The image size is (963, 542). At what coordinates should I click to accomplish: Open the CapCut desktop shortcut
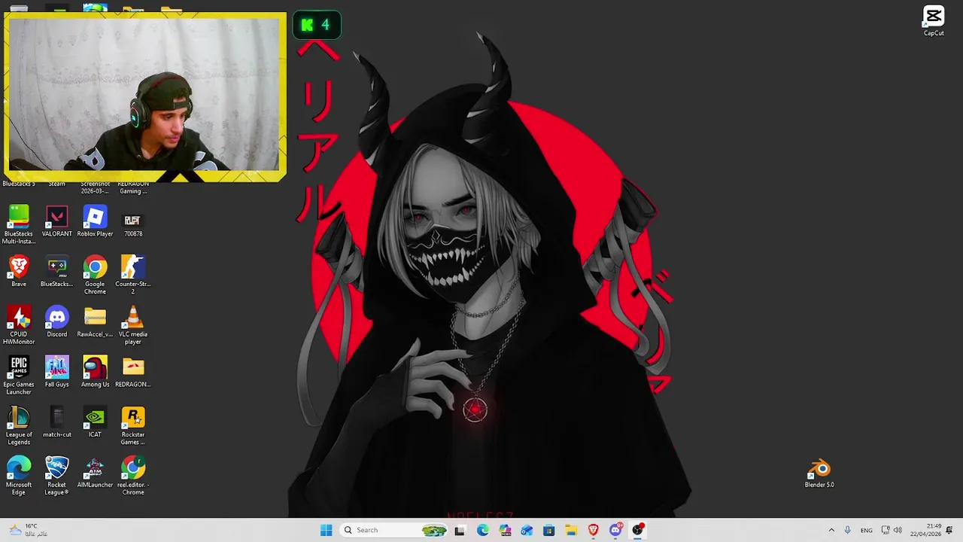pyautogui.click(x=934, y=21)
